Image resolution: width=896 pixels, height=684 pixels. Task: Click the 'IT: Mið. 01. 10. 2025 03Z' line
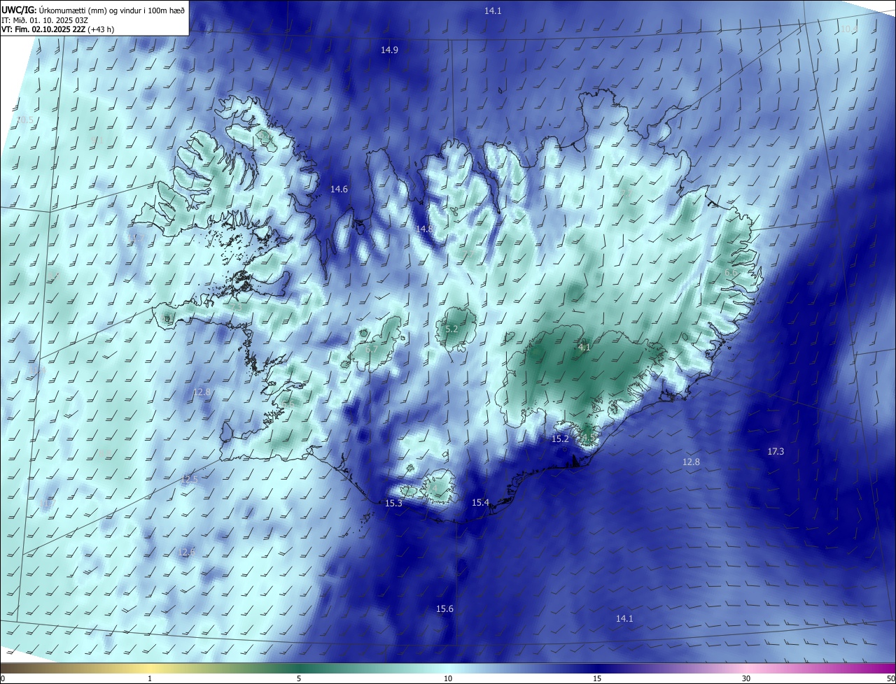tap(45, 20)
